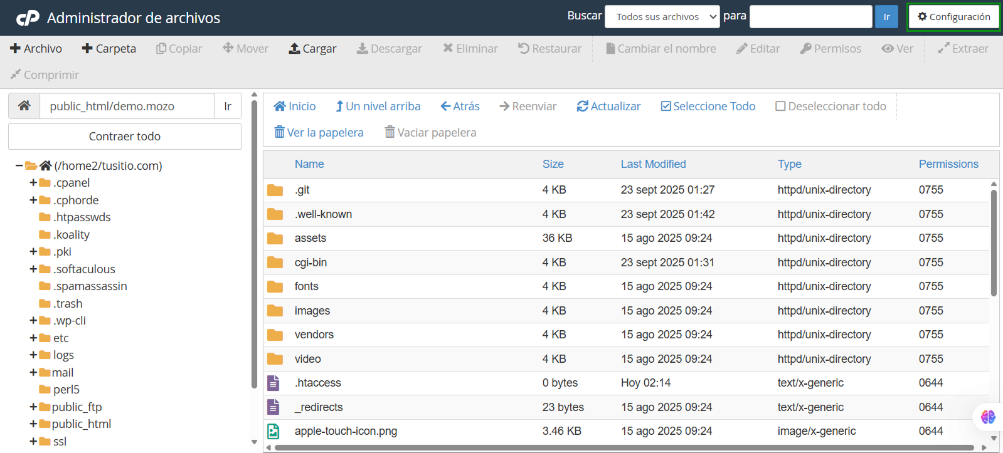Open the Configuración gear settings
The width and height of the screenshot is (1003, 453).
click(953, 17)
